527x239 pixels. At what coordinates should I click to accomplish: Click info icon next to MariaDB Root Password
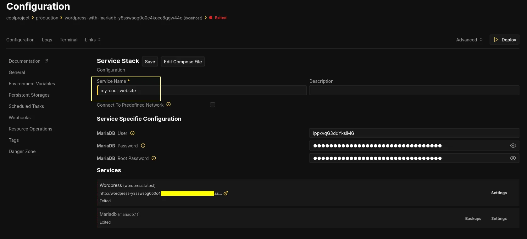pyautogui.click(x=154, y=158)
